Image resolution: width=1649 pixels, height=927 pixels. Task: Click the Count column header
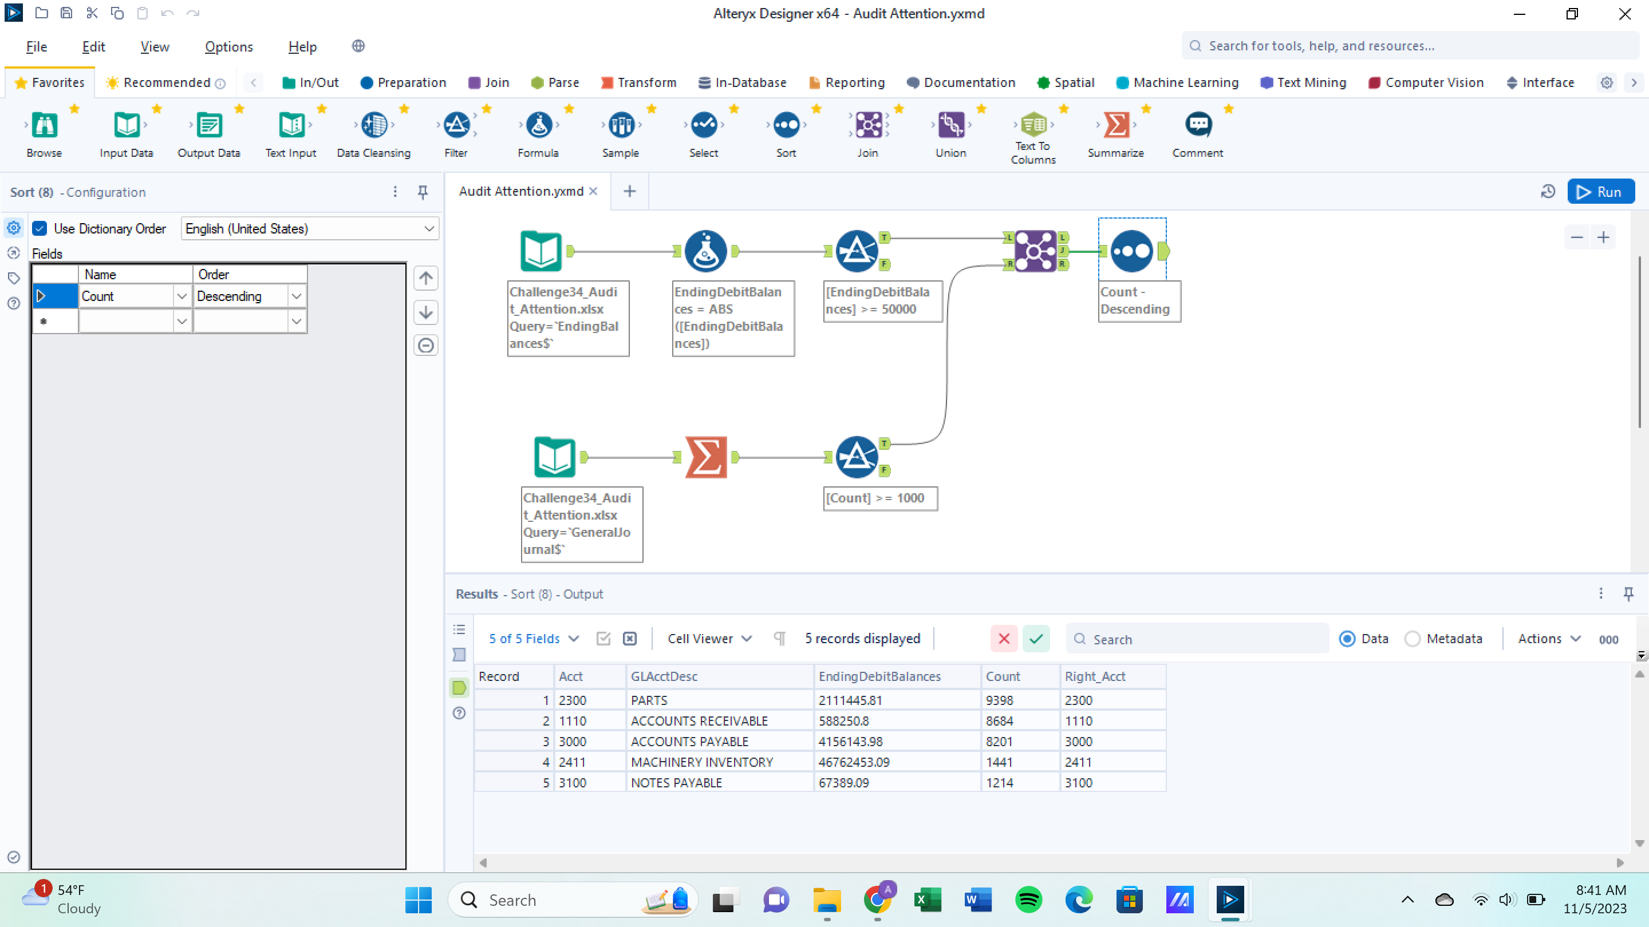click(x=1020, y=676)
